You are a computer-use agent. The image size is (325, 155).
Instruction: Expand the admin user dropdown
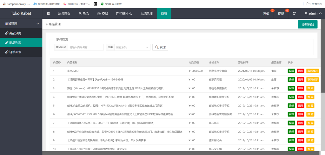[313, 13]
